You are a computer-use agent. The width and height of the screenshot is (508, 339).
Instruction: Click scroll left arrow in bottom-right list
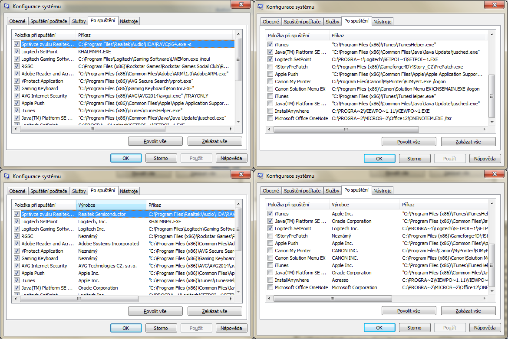(269, 299)
